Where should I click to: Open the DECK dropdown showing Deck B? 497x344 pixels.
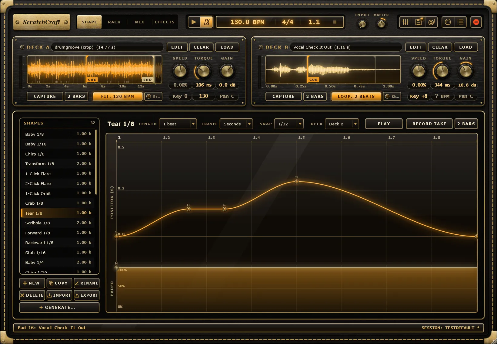pos(342,124)
